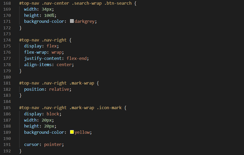
Task: Click background-color property on line 171
Action: coord(44,22)
